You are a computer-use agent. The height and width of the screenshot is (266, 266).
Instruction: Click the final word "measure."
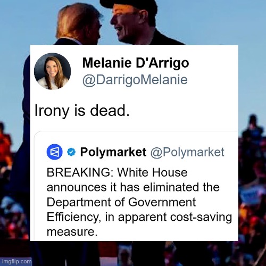[72, 231]
